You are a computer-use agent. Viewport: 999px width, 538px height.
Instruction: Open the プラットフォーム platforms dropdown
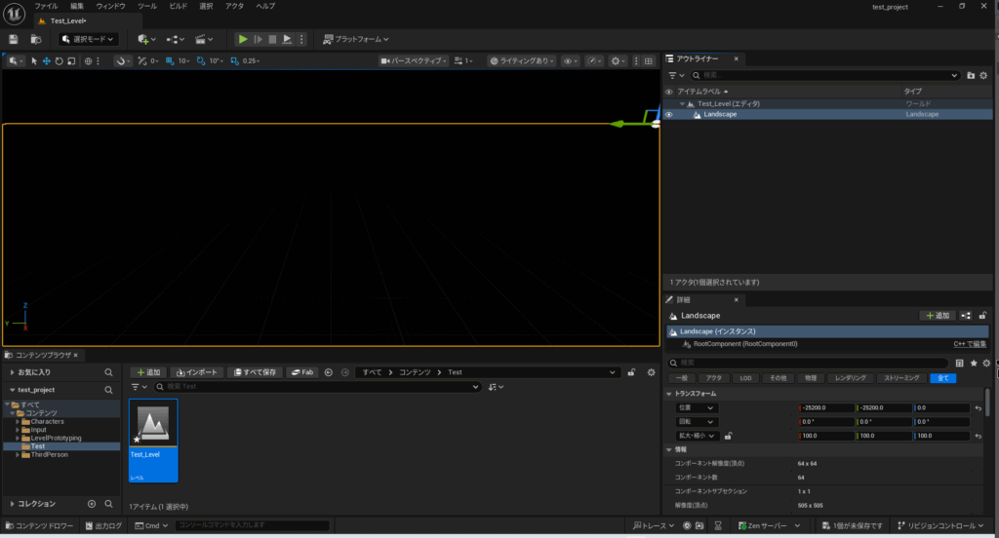coord(356,40)
